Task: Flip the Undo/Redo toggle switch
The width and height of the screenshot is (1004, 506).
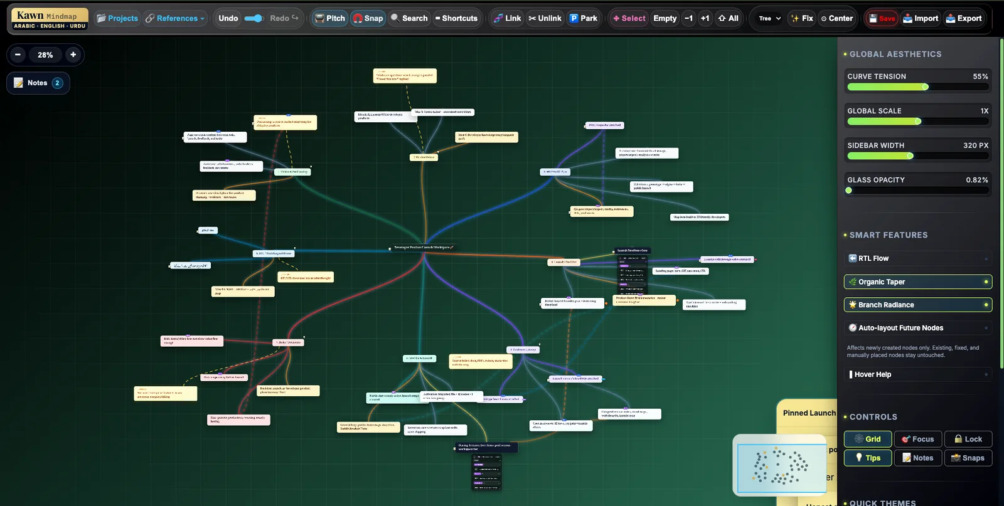Action: (254, 18)
